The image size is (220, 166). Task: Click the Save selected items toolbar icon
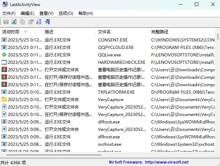(6, 22)
